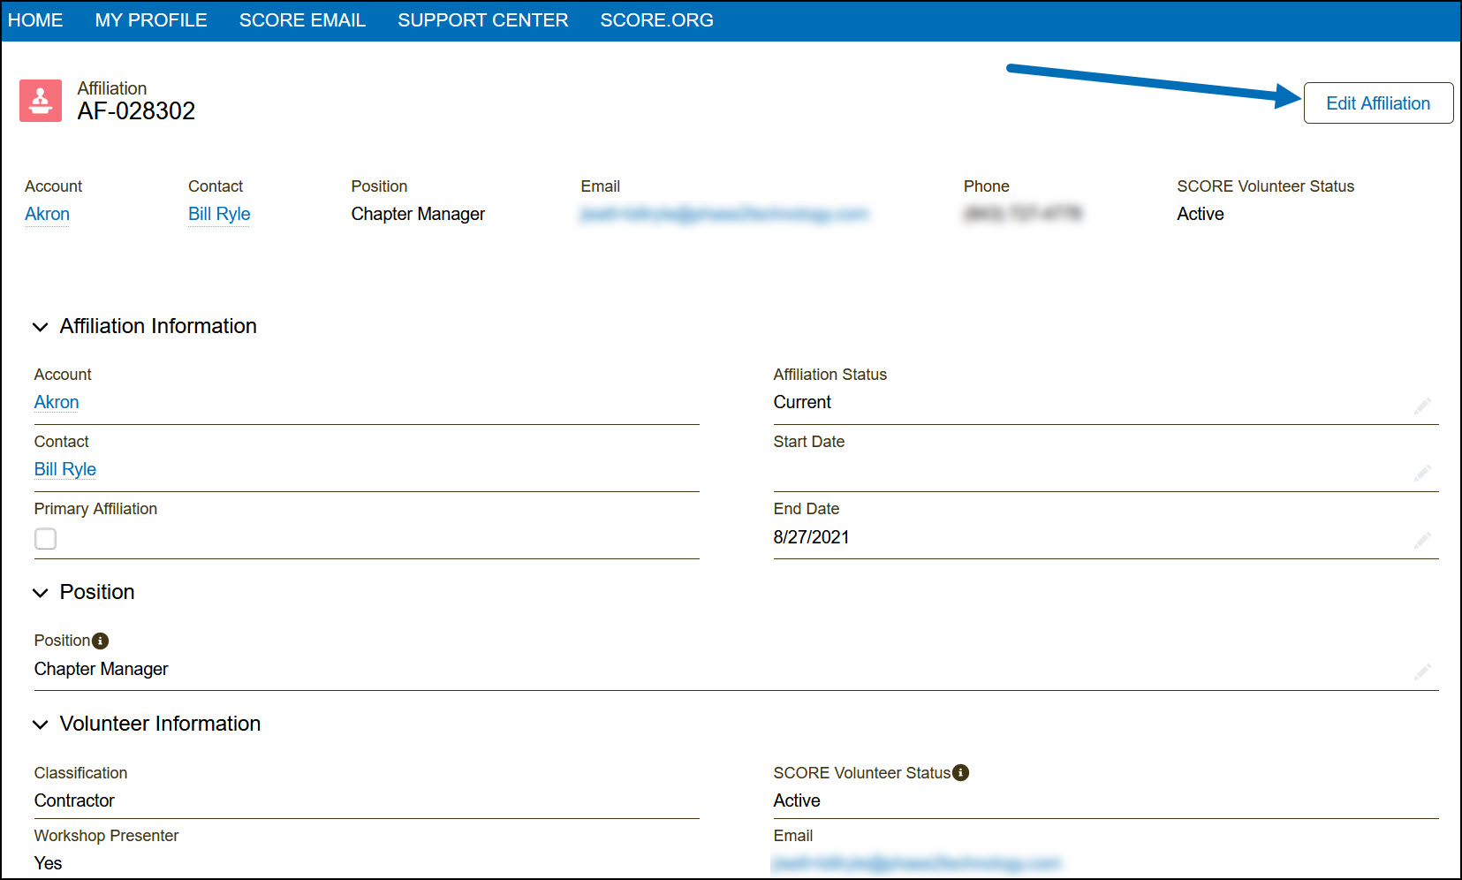Toggle the Primary Affiliation checkbox

point(45,539)
